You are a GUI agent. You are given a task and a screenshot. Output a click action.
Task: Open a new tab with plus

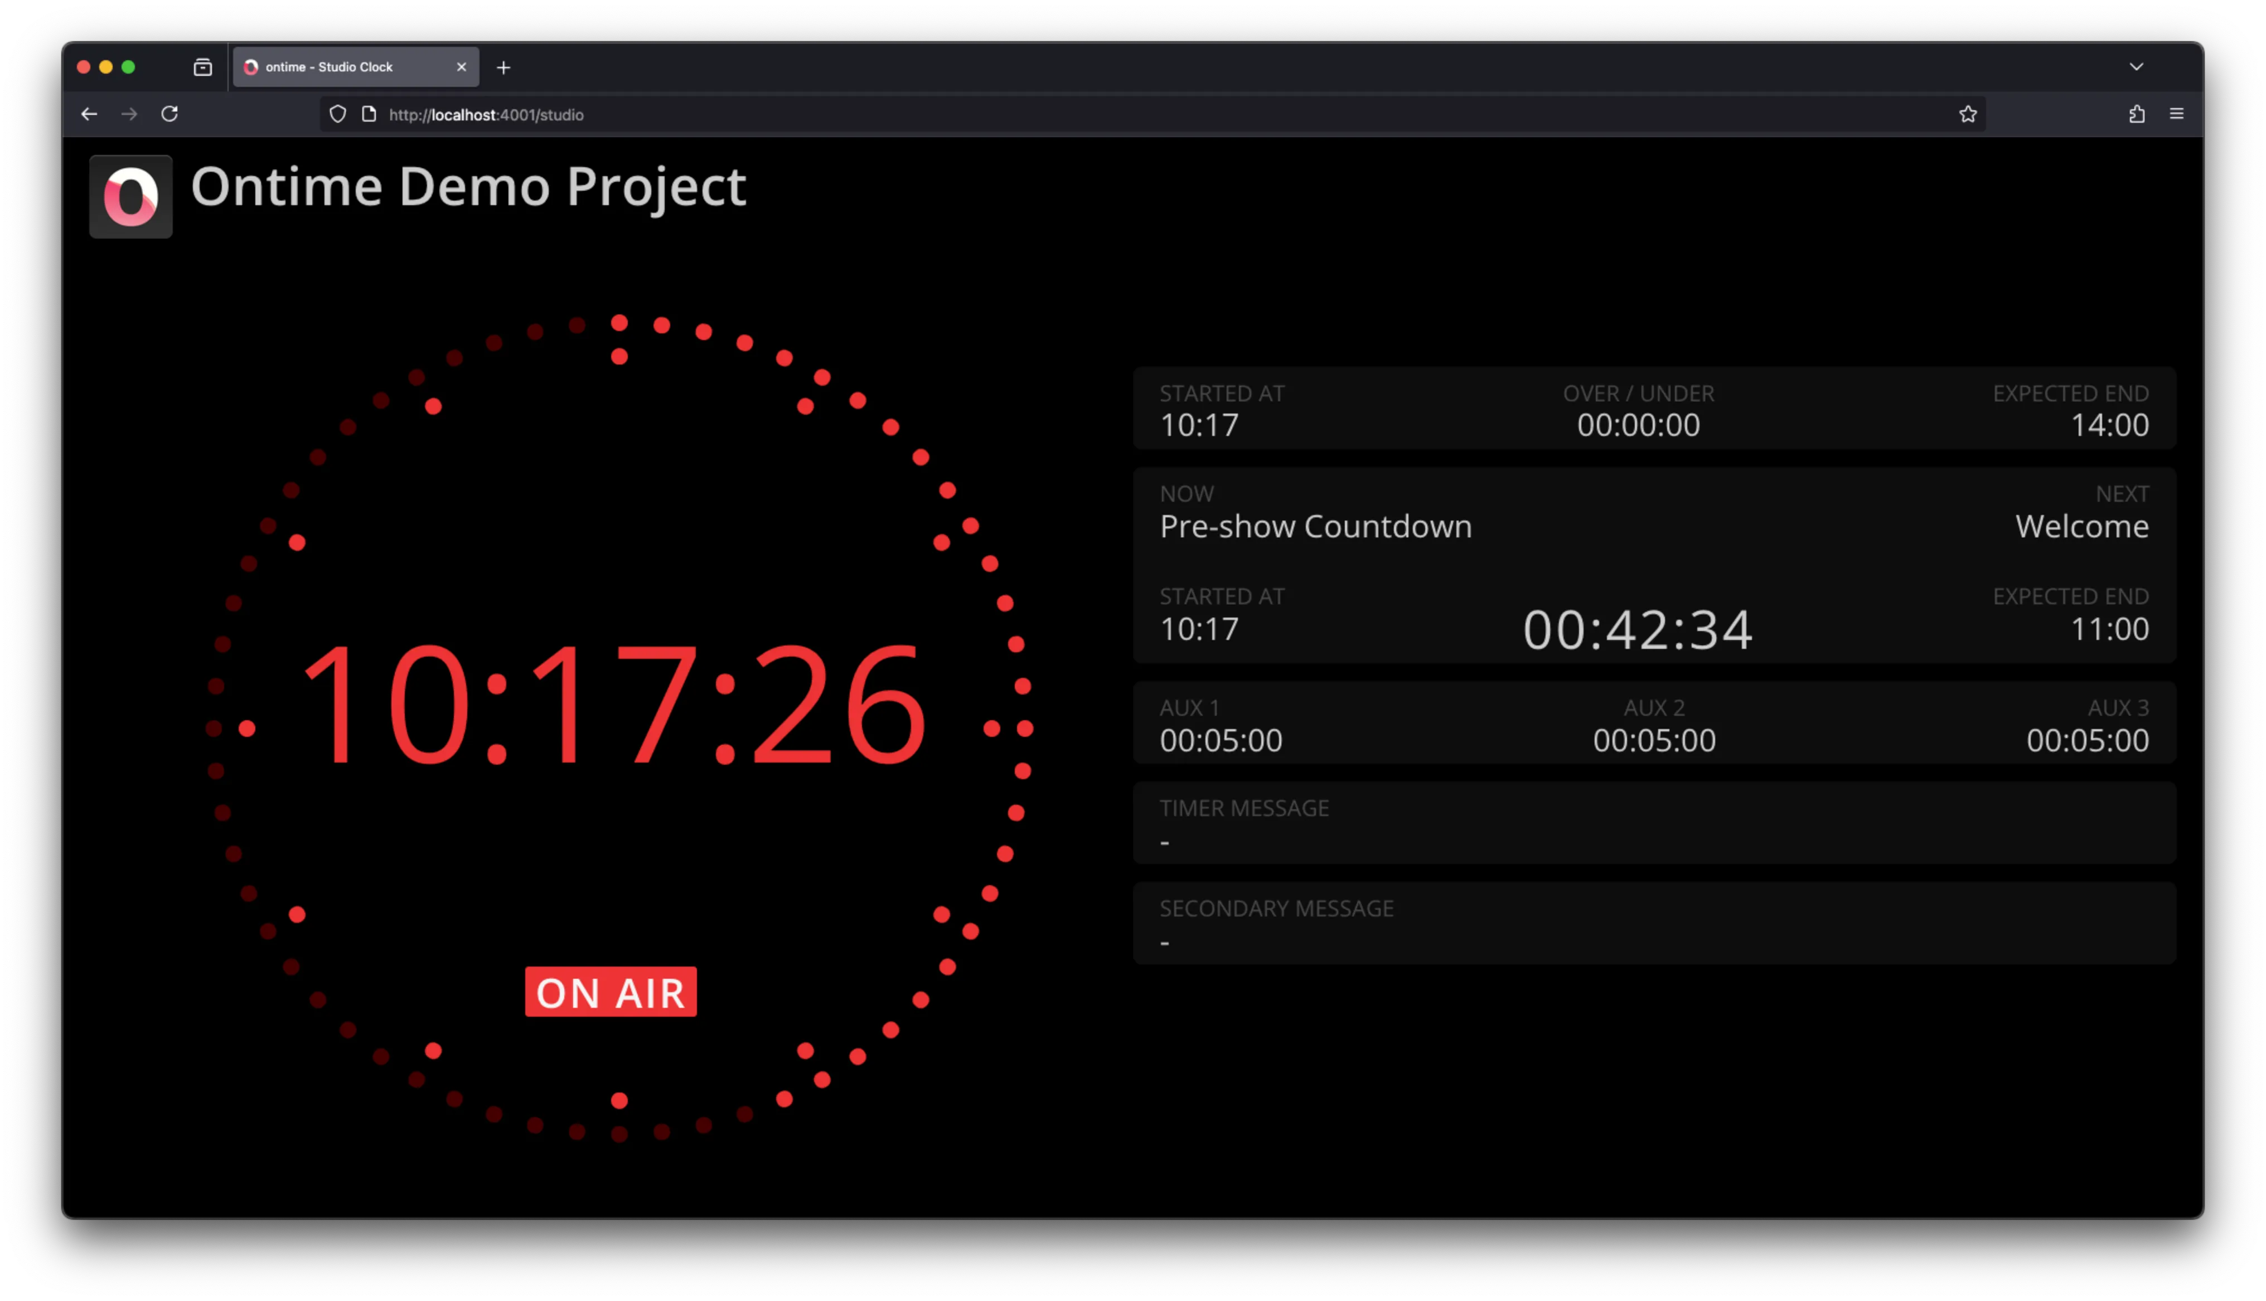[x=504, y=68]
